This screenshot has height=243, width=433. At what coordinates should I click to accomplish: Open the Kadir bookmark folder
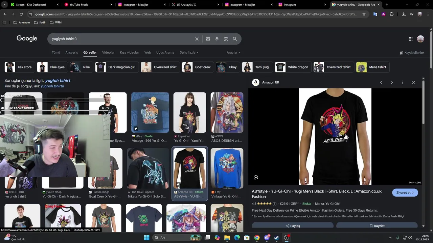(39, 22)
